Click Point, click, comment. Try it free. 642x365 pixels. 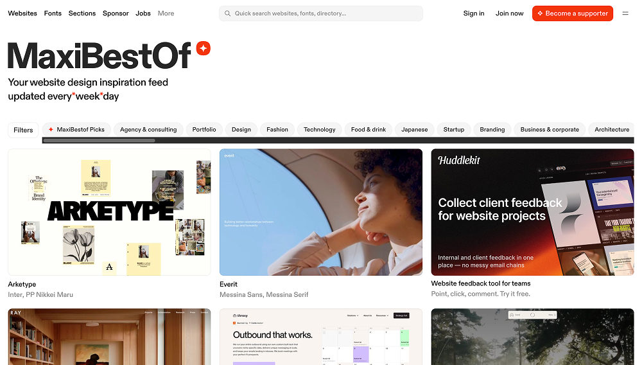(x=481, y=294)
